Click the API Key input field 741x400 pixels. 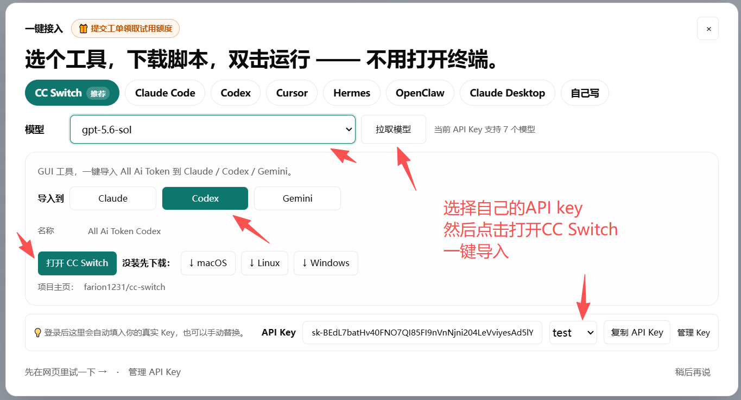click(422, 332)
